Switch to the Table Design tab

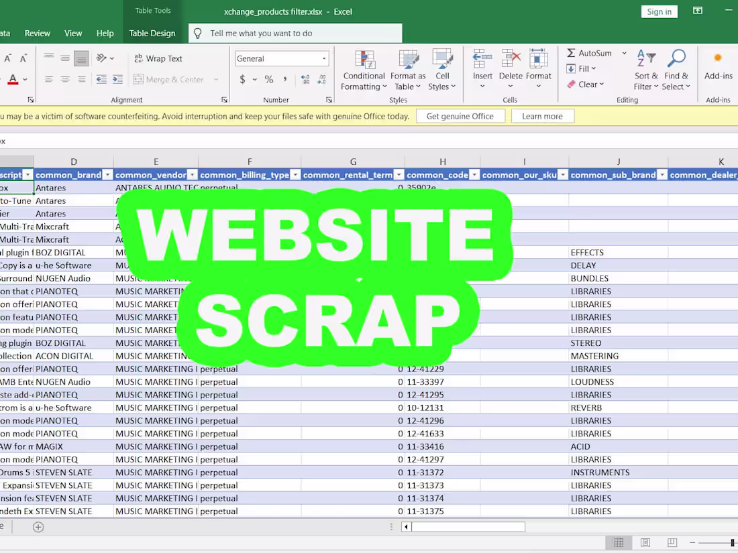pyautogui.click(x=152, y=33)
